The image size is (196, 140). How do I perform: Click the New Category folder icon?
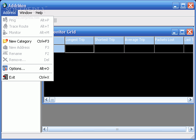click(5, 41)
